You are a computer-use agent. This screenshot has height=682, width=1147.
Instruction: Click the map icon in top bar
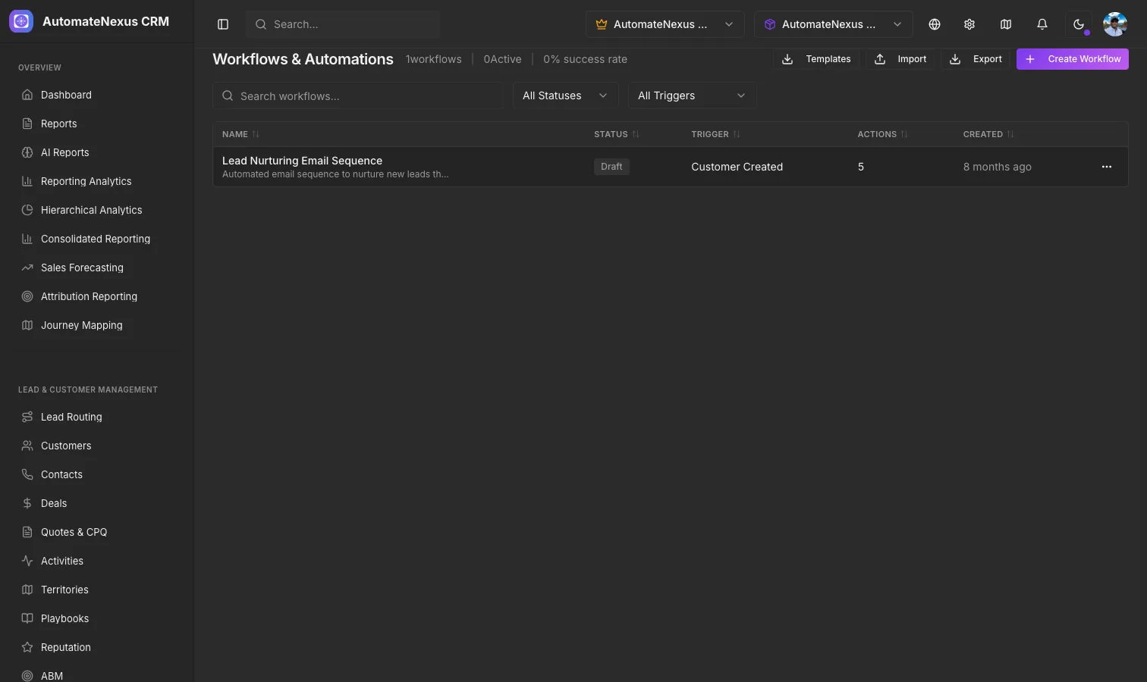click(x=1006, y=24)
